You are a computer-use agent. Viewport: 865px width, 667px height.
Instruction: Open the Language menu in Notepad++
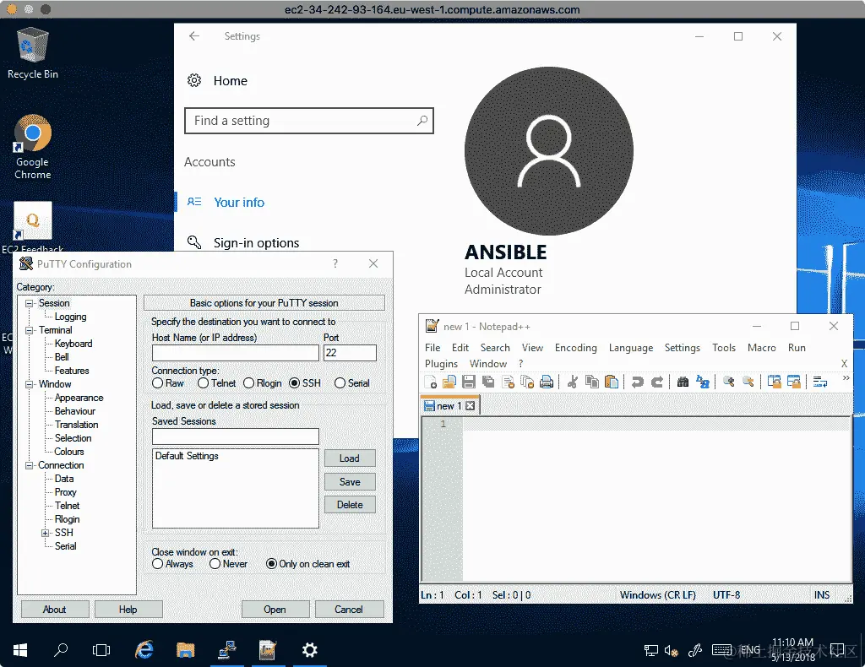(631, 348)
